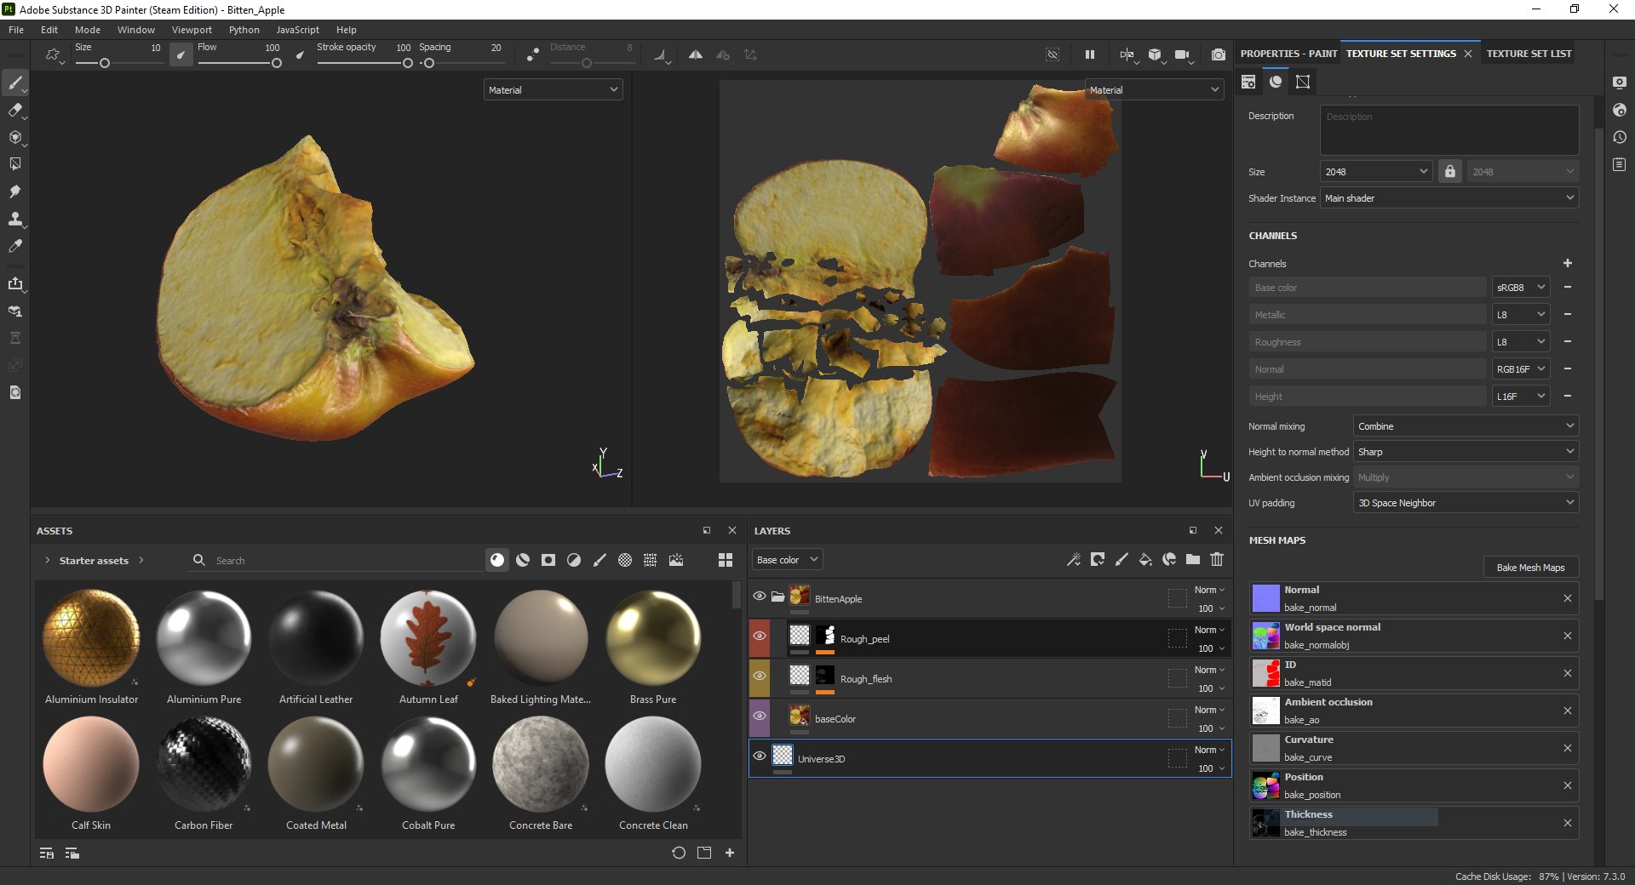
Task: Switch to the Texture Set List tab
Action: pos(1529,54)
